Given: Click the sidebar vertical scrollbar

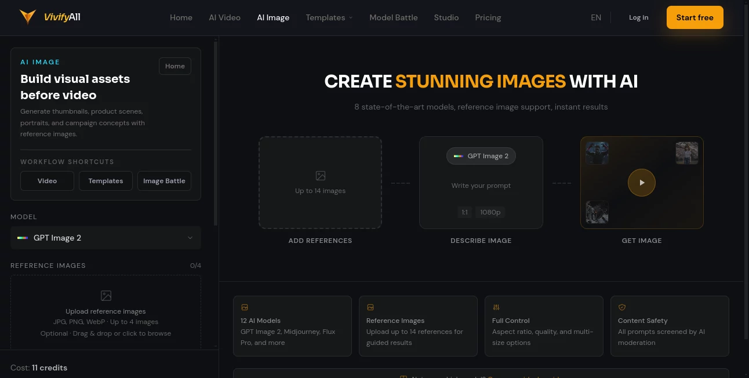Looking at the screenshot, I should 216,133.
